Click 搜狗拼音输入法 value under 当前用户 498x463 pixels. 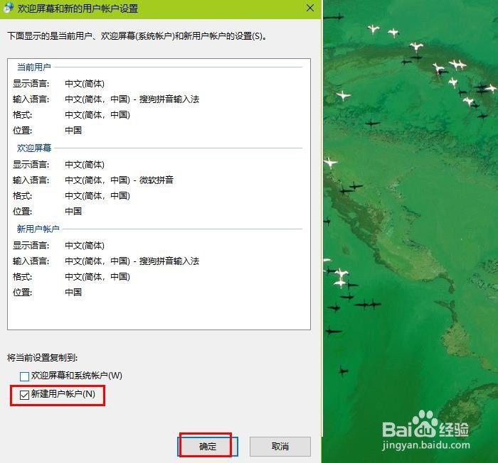pyautogui.click(x=169, y=99)
